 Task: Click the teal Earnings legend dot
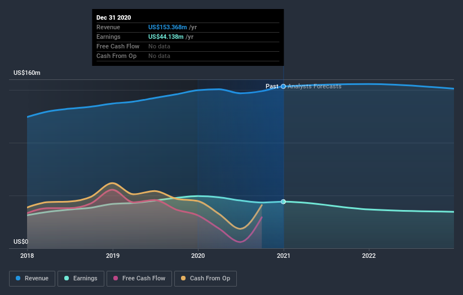(67, 278)
